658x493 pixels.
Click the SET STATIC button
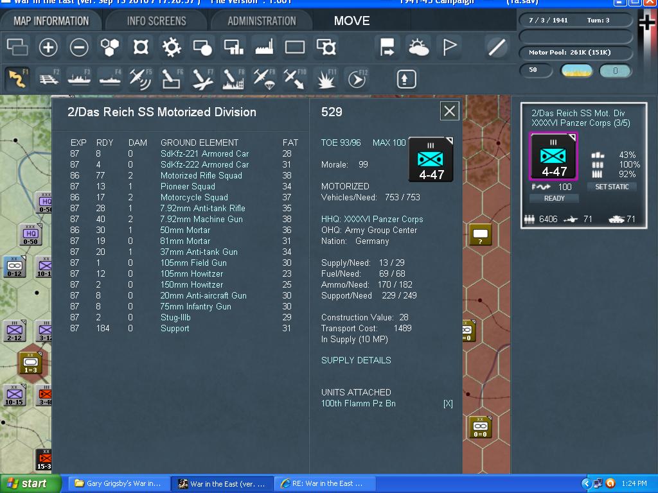pos(612,187)
